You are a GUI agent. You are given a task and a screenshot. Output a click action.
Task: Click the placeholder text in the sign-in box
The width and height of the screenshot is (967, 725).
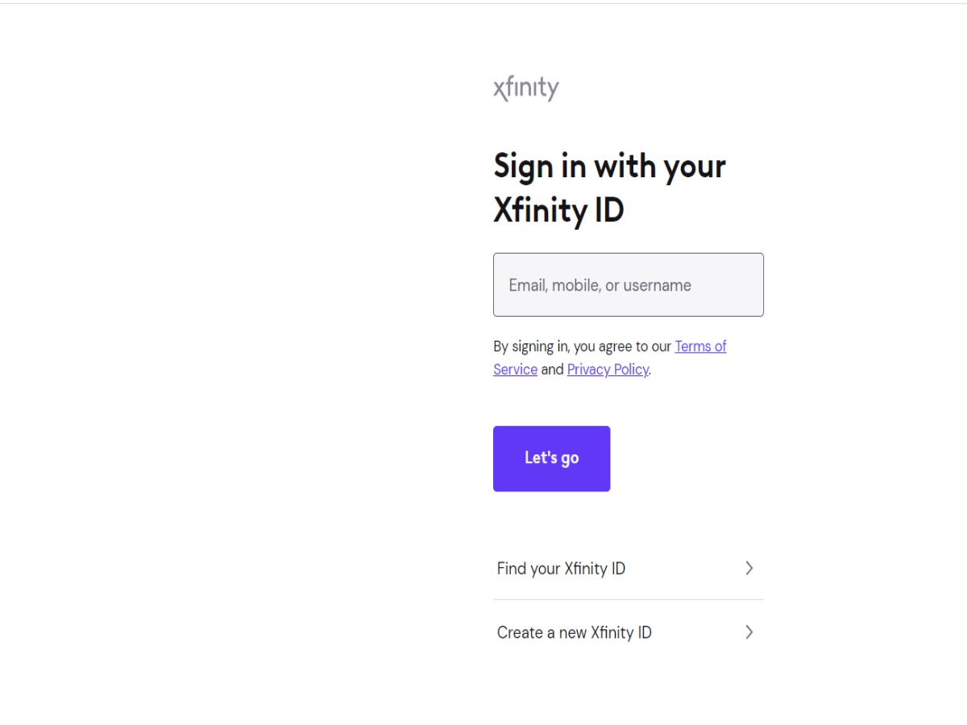coord(600,285)
